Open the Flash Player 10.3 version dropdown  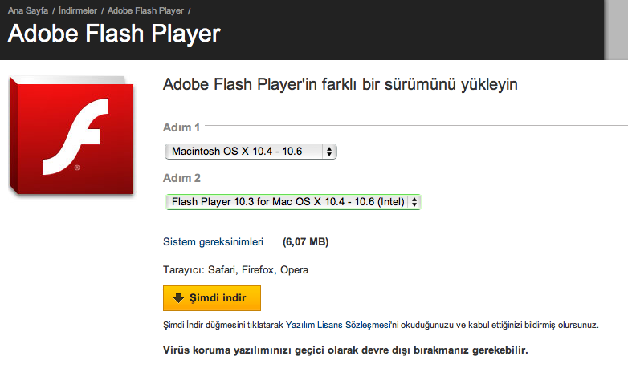click(x=292, y=202)
